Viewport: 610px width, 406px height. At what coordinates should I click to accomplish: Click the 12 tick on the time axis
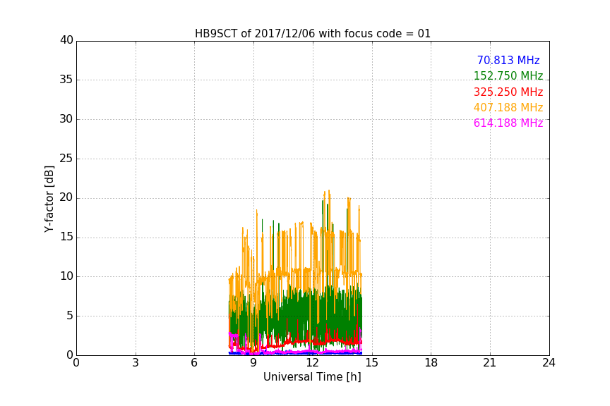click(313, 363)
